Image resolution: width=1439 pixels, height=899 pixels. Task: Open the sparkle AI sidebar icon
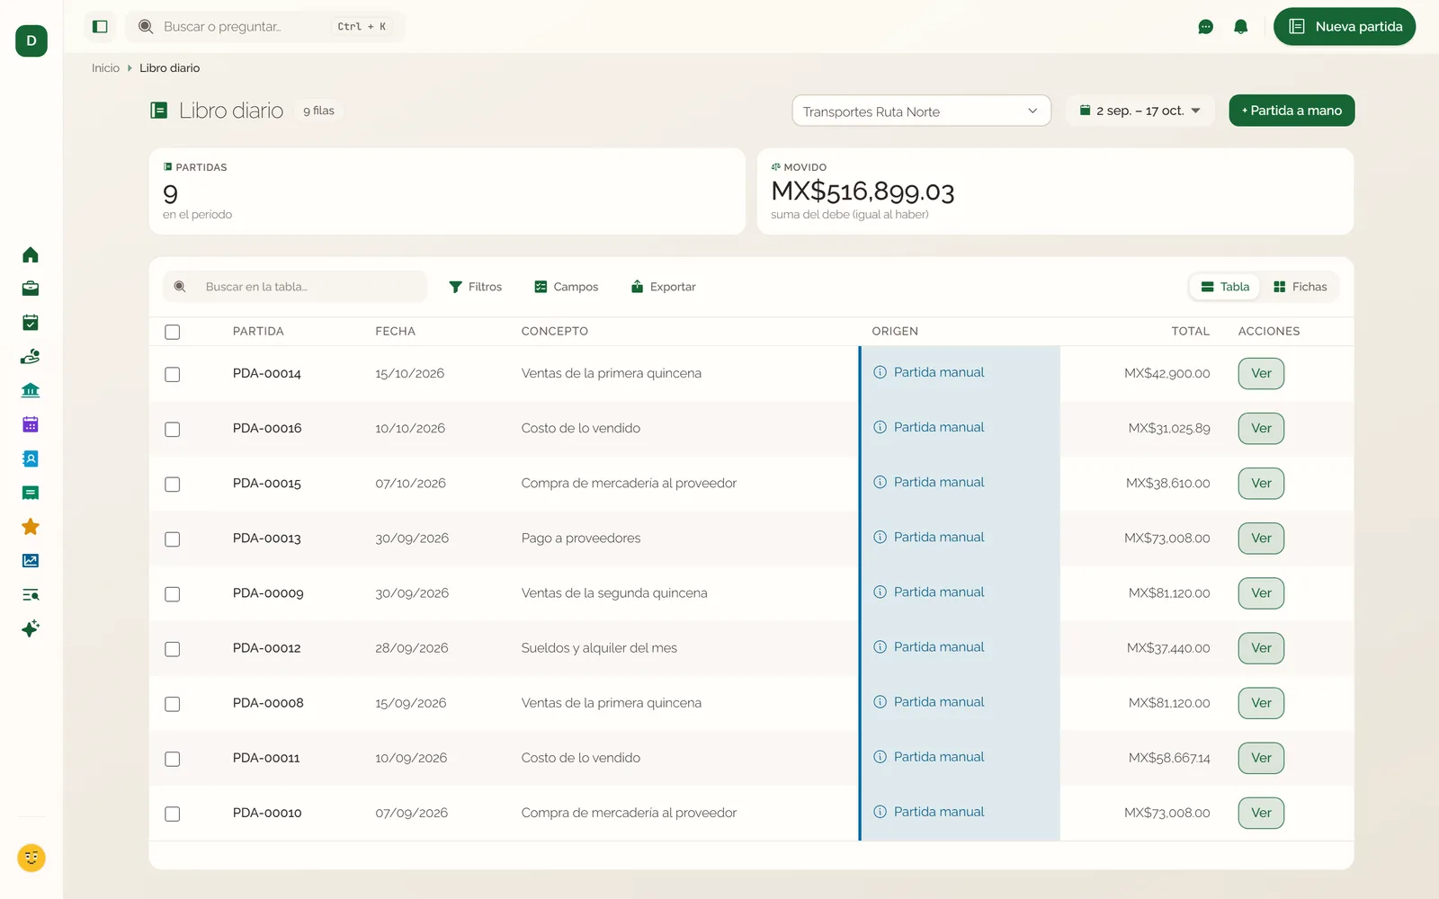(x=31, y=628)
